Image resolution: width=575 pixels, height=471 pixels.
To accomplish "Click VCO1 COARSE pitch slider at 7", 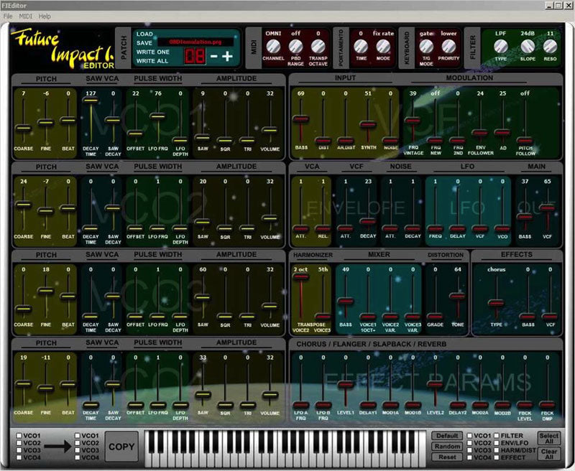I will 23,128.
